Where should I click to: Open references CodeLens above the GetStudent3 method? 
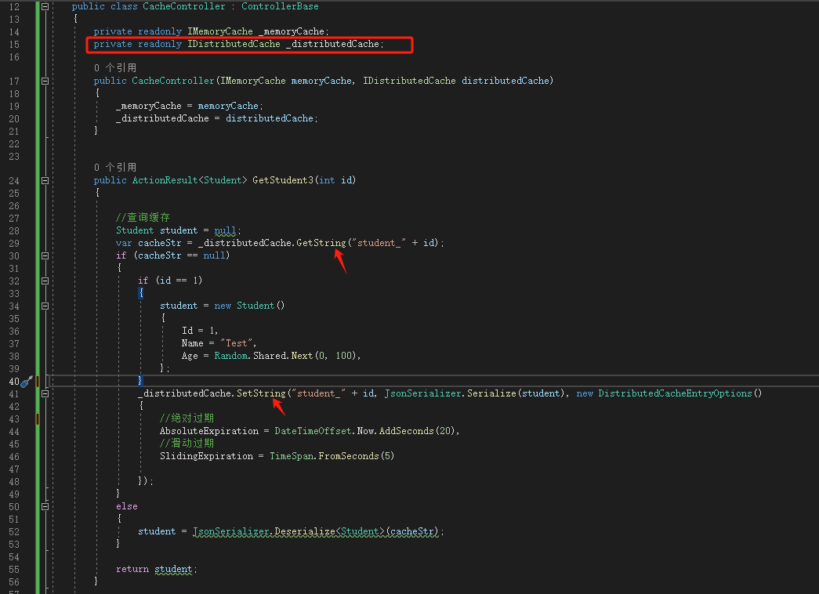pos(115,168)
